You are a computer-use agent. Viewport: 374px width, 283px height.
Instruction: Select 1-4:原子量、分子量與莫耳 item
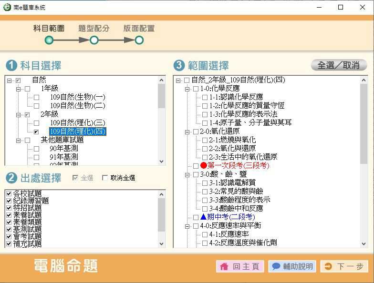click(250, 123)
